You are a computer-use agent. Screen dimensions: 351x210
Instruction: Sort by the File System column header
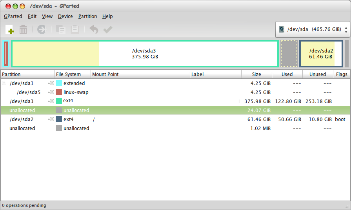(68, 74)
